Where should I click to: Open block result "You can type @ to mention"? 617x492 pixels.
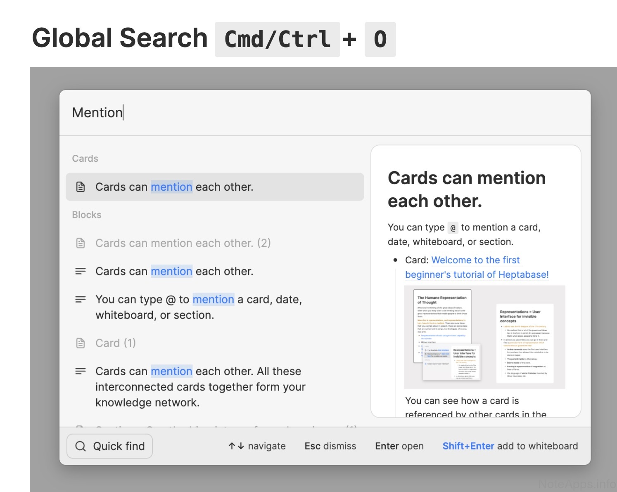(x=198, y=307)
